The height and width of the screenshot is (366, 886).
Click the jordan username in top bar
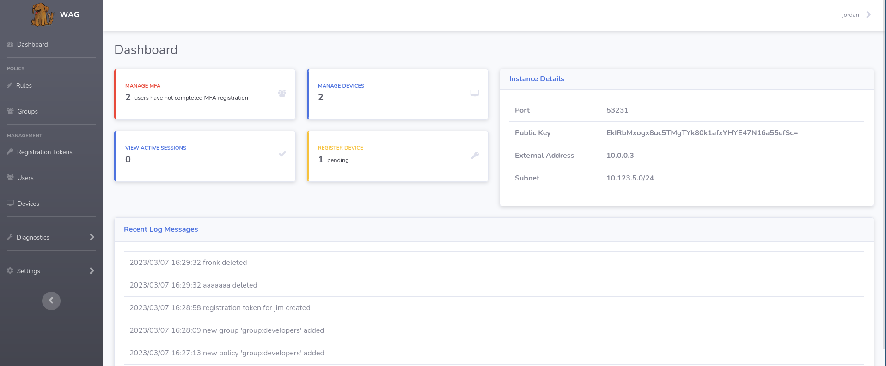coord(850,15)
